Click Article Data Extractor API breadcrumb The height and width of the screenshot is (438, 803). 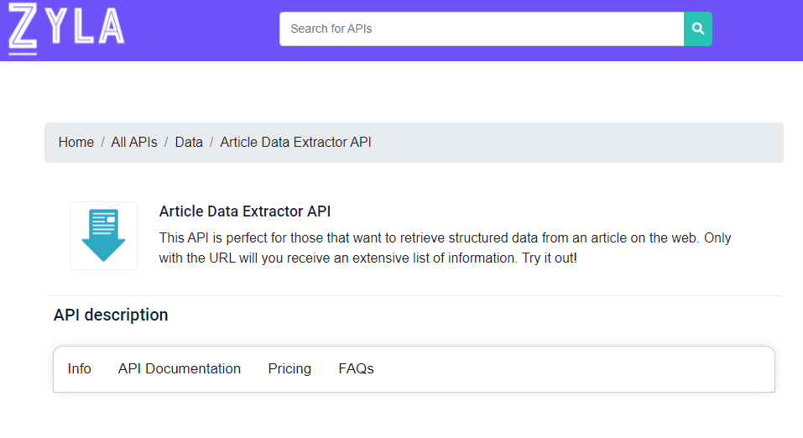point(295,143)
